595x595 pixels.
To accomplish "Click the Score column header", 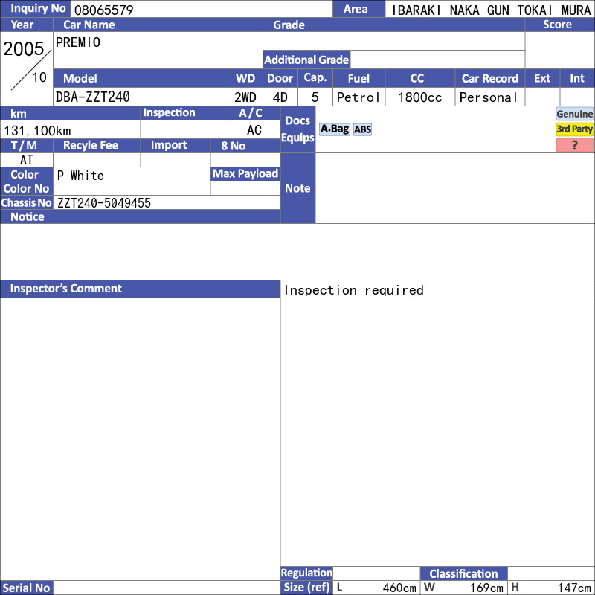I will point(557,25).
